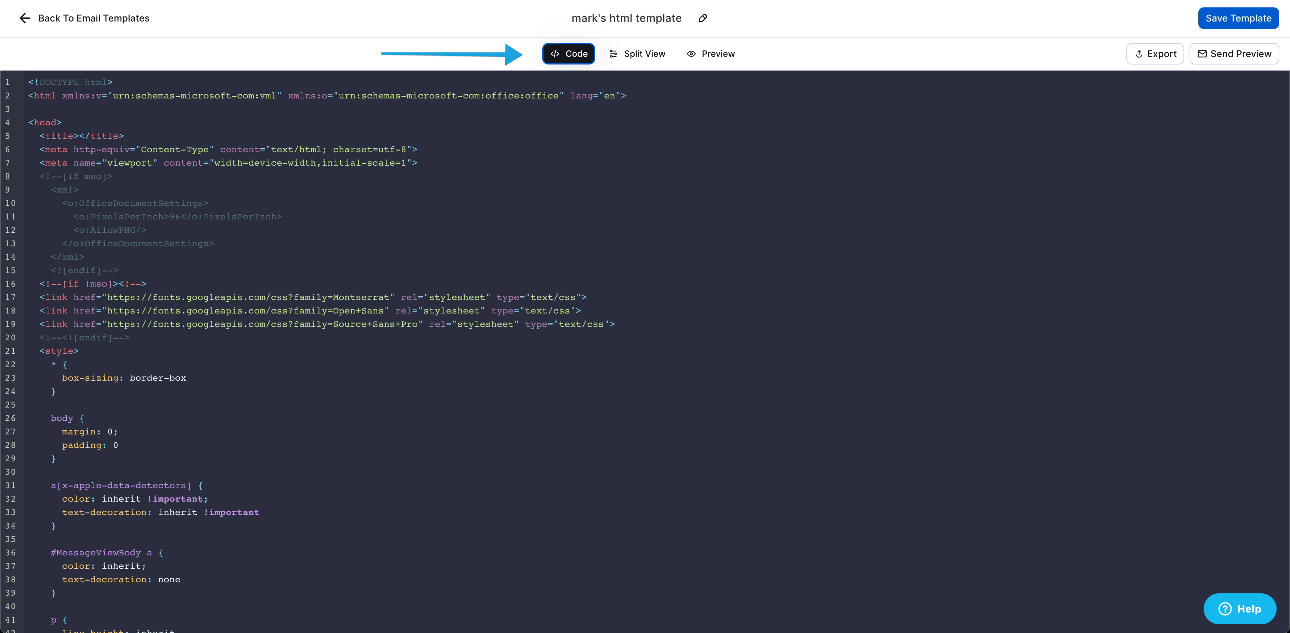Click the a[x-apple-data-detectors] selector line

pos(127,485)
